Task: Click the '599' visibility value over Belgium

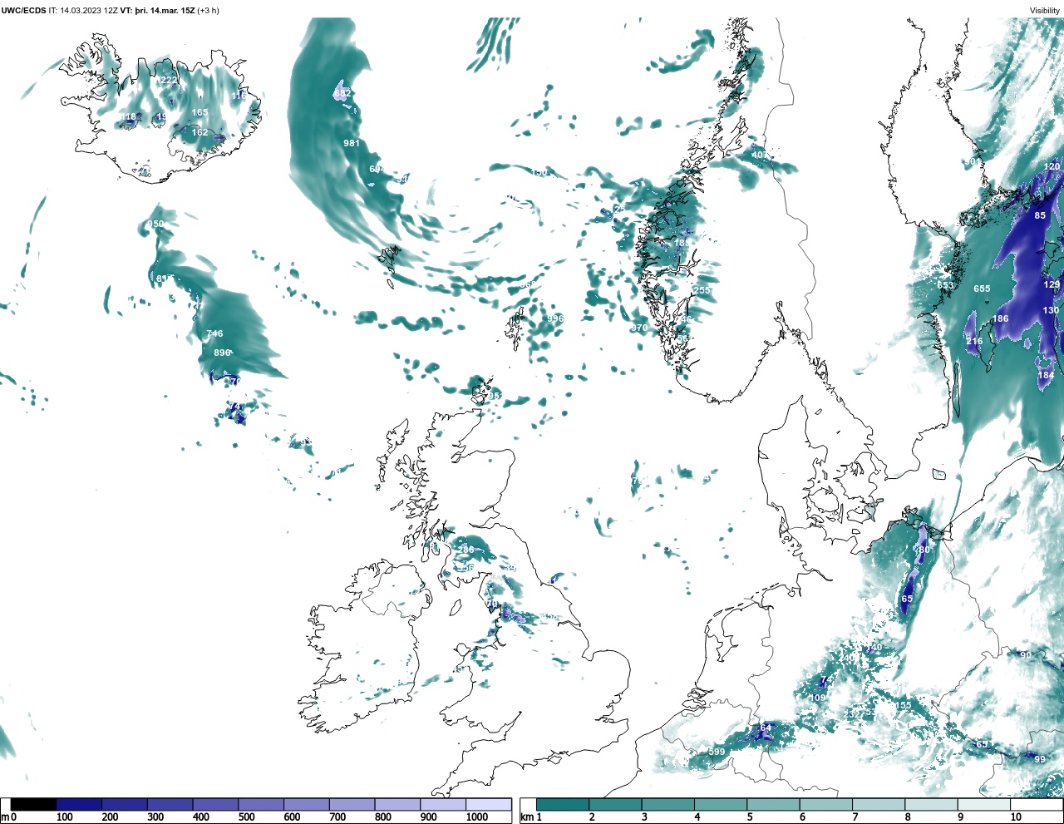Action: click(x=717, y=752)
